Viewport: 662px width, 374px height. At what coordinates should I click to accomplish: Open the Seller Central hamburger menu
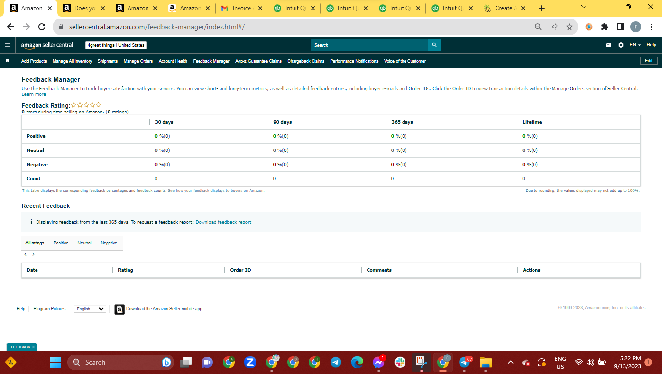7,45
